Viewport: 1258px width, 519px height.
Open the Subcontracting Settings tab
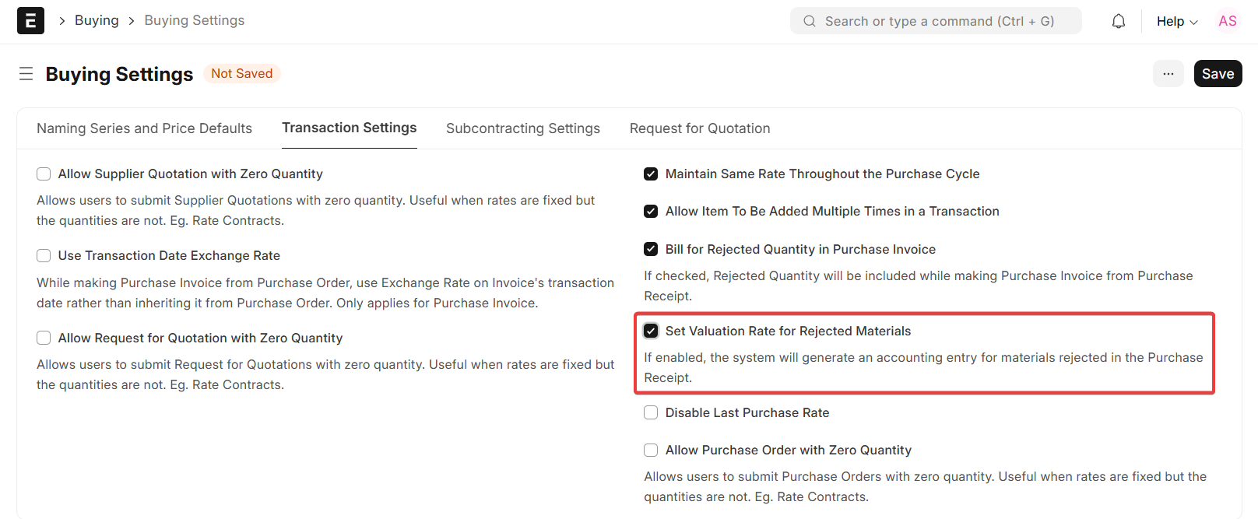522,128
